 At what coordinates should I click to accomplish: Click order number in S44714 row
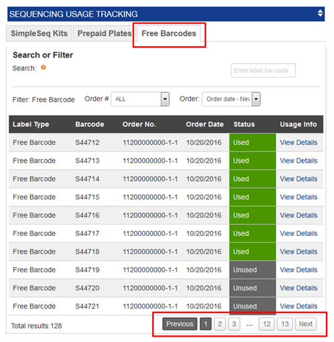coord(150,179)
